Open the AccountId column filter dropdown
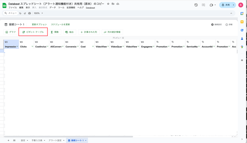 coord(214,47)
